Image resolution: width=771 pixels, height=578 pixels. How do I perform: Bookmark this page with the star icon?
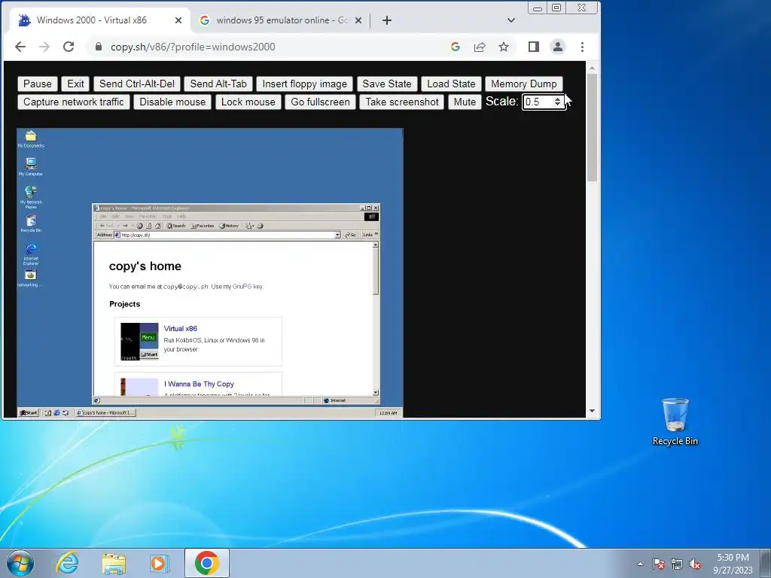click(504, 47)
